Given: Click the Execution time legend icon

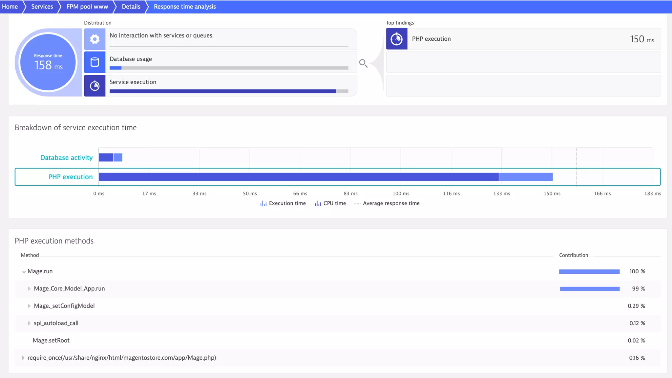Looking at the screenshot, I should [x=263, y=203].
